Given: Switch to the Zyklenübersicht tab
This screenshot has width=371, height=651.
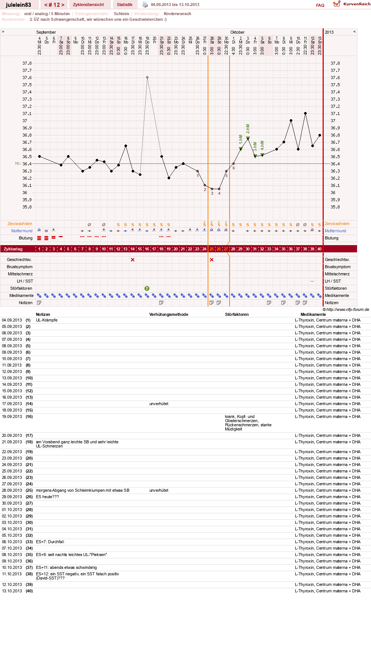Looking at the screenshot, I should point(88,5).
